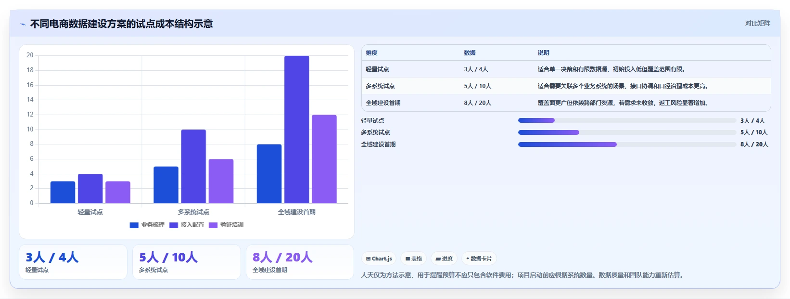Click the 全域建设首期 label beside progress bars
The height and width of the screenshot is (299, 790).
(x=379, y=144)
